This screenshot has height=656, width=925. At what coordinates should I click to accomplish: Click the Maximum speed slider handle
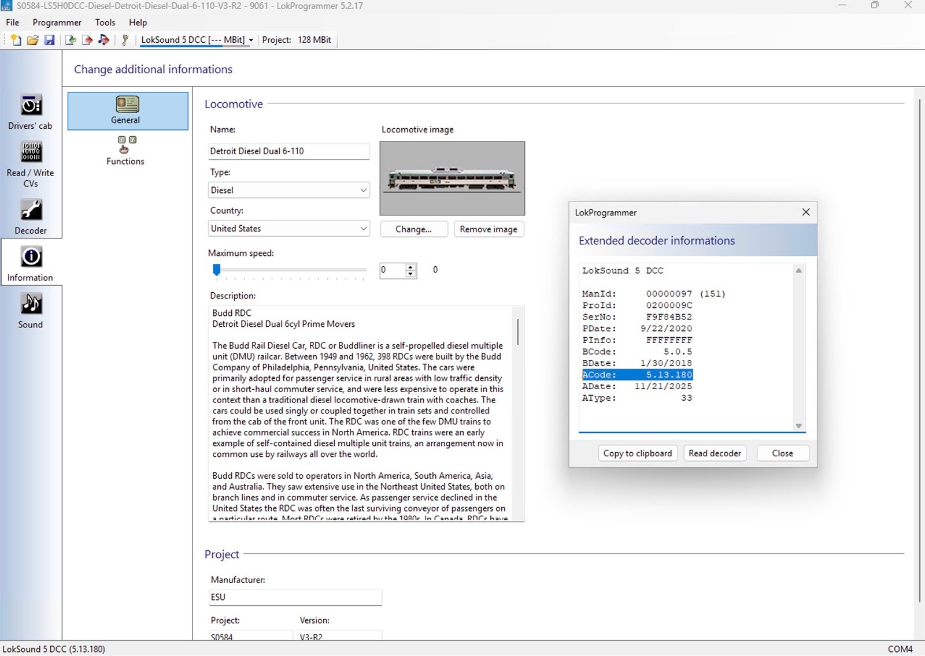coord(217,270)
